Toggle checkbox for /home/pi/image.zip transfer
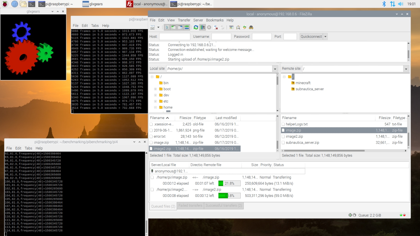Image resolution: width=420 pixels, height=236 pixels. pos(152,177)
